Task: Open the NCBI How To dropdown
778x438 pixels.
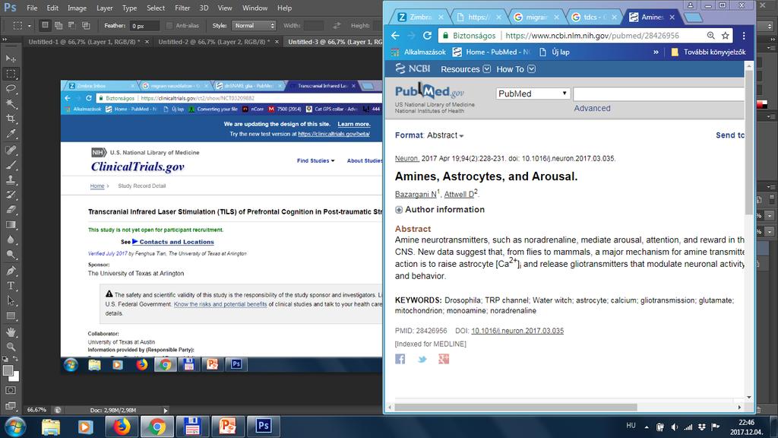Action: point(516,69)
